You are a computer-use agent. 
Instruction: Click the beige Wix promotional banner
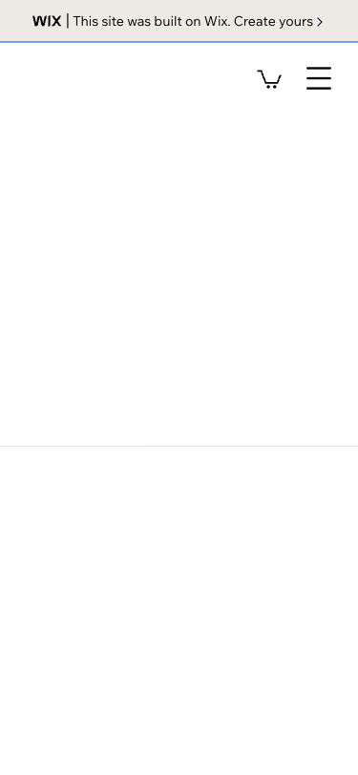pos(179,21)
